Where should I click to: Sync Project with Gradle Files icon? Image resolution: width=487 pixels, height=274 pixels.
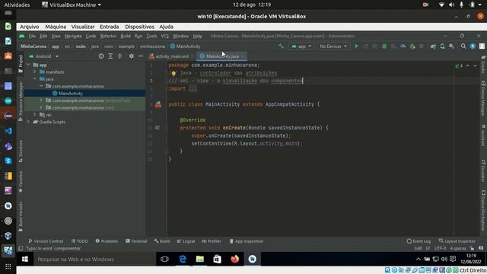pyautogui.click(x=433, y=46)
